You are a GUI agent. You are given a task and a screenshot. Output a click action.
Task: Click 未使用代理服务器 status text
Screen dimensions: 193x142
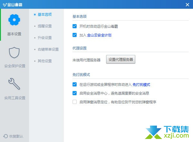click(87, 60)
